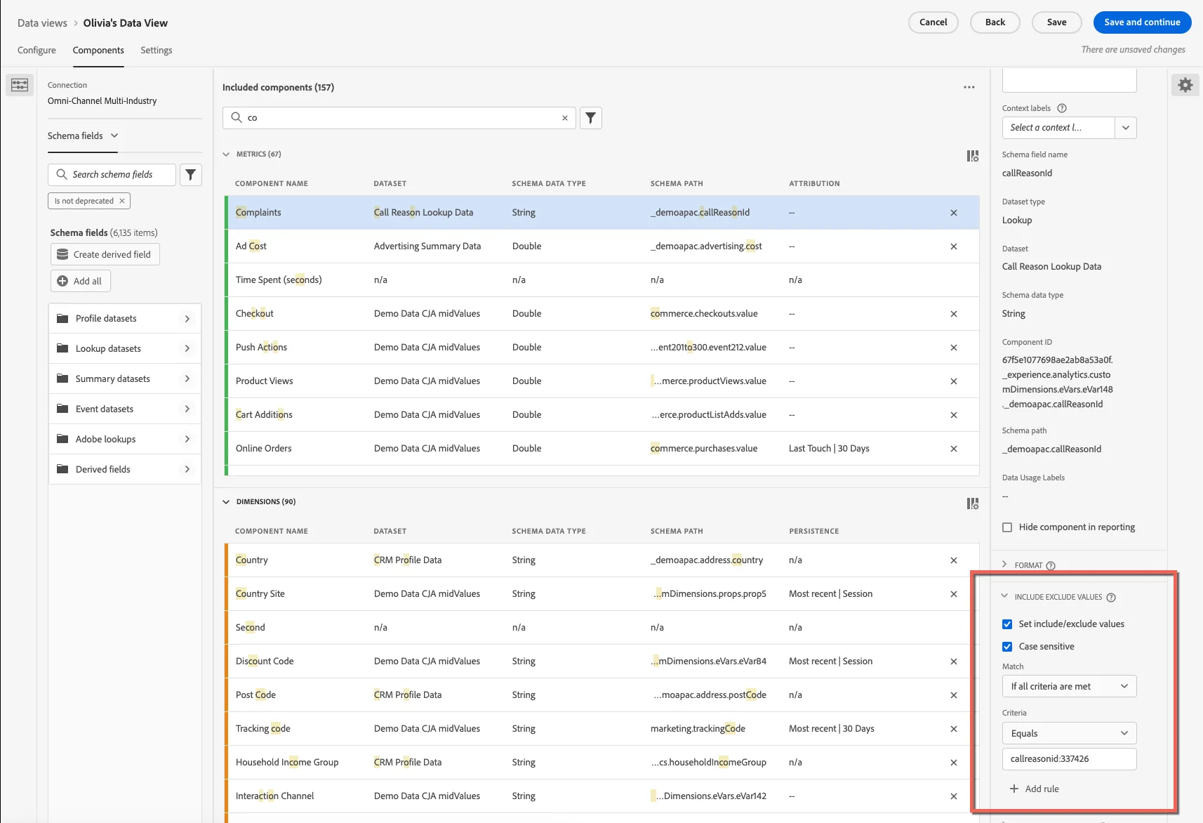Click the Add all button
1203x823 pixels.
pos(81,282)
